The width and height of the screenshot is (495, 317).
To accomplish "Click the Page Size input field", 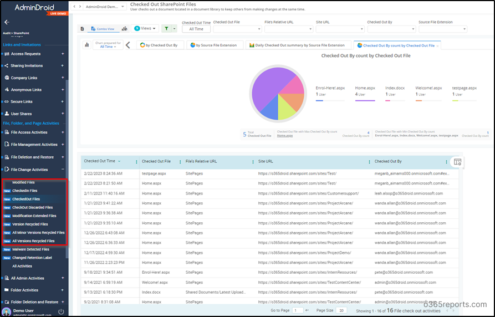I will point(341,311).
